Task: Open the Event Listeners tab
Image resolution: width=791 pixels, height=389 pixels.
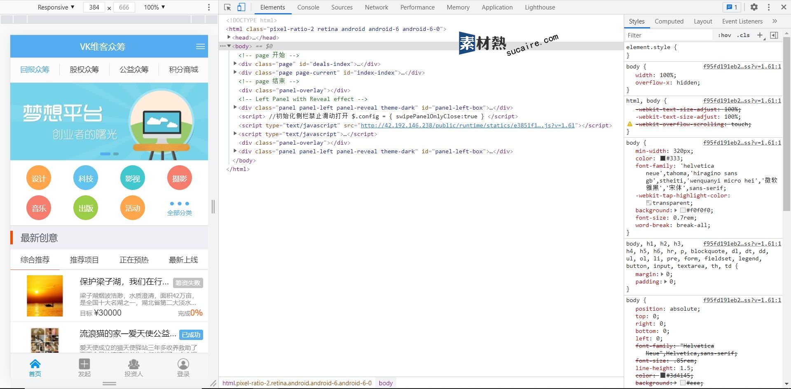Action: (x=742, y=21)
